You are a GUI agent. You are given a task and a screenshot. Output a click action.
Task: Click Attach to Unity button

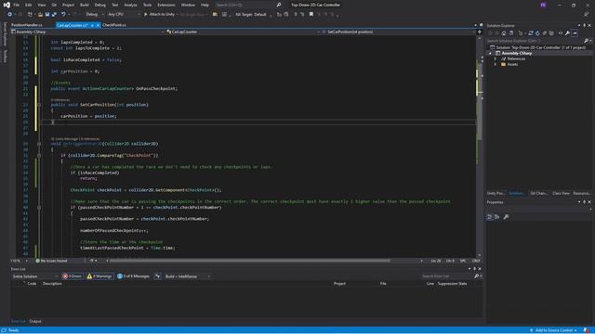(x=159, y=15)
